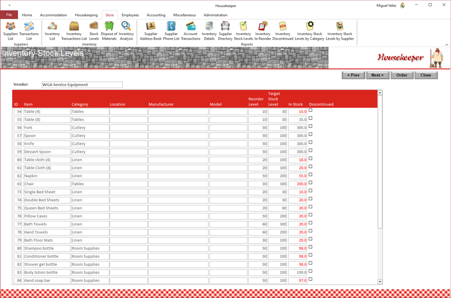
Task: Open Inventory Stock Levels report
Action: pos(244,31)
